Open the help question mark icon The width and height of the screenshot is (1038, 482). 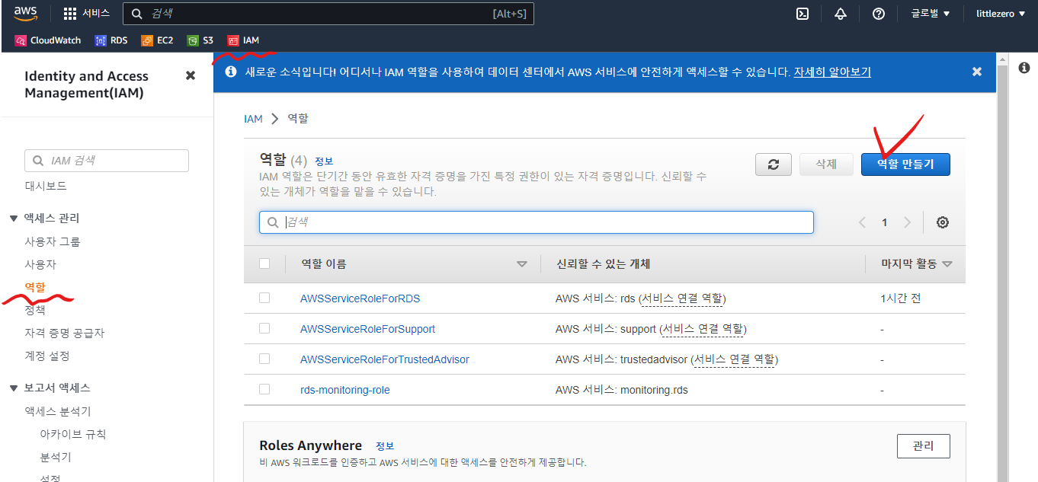click(879, 14)
